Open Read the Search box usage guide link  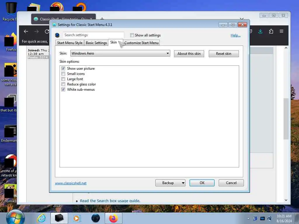[x=110, y=201]
